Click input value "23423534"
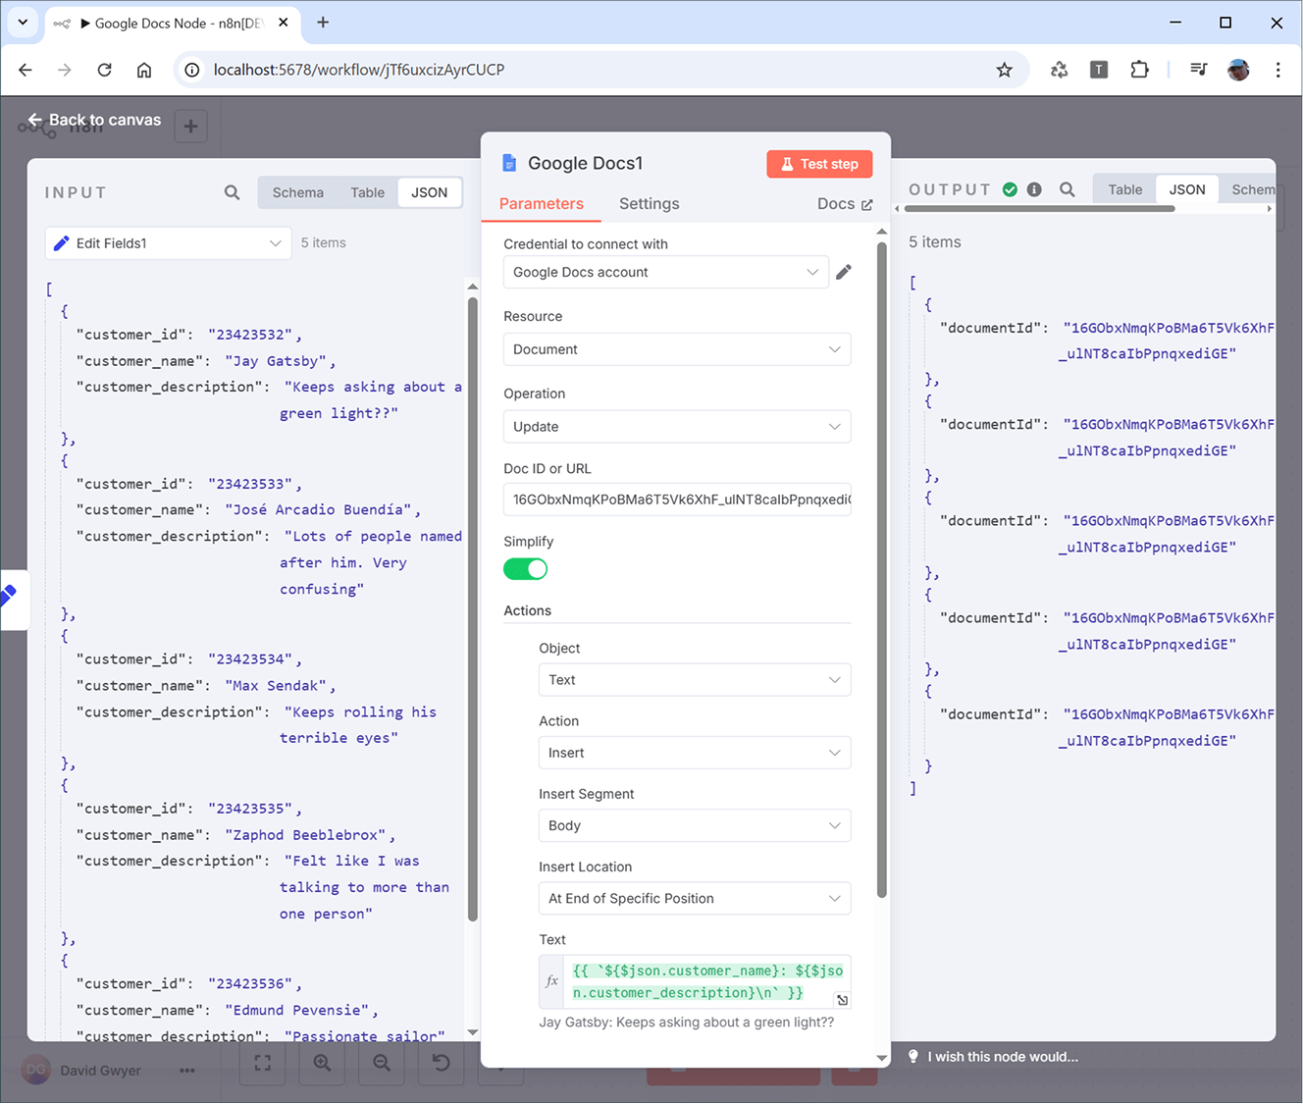 (x=251, y=659)
